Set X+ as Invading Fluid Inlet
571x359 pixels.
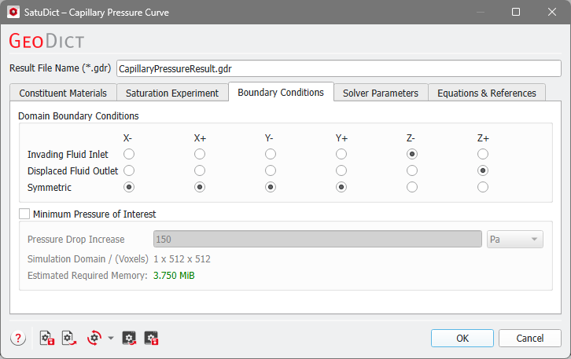click(x=200, y=154)
